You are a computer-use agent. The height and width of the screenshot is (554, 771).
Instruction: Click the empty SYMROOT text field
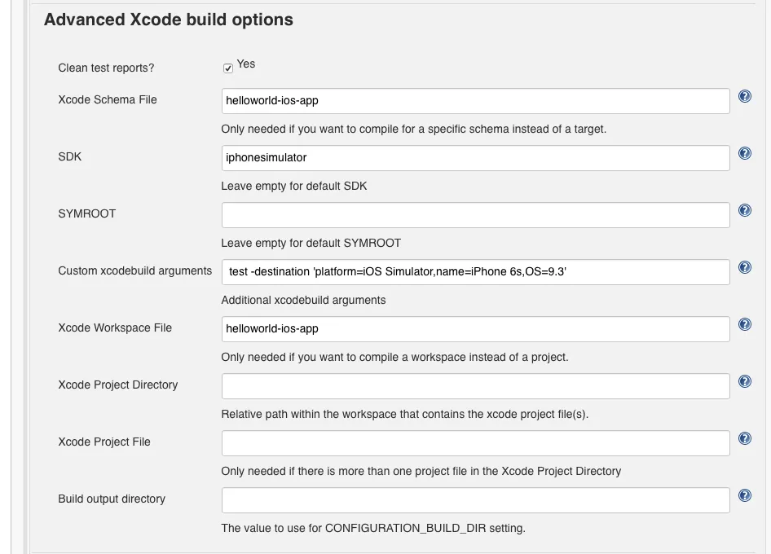[475, 215]
